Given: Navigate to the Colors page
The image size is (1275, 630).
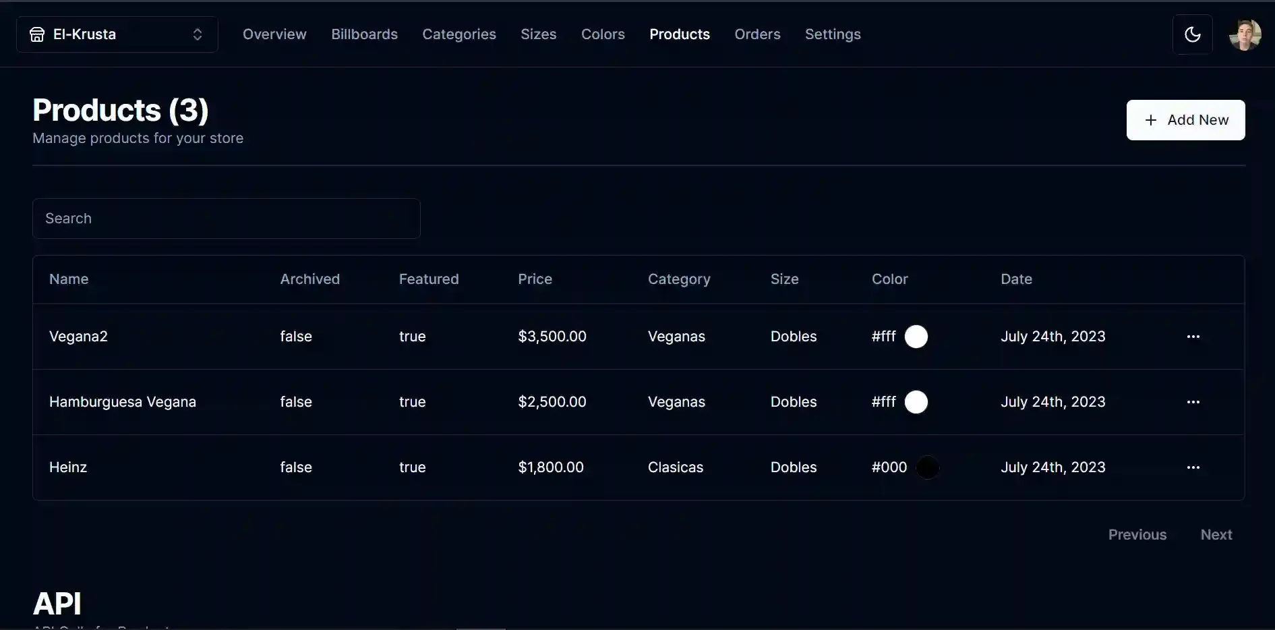Looking at the screenshot, I should 603,34.
